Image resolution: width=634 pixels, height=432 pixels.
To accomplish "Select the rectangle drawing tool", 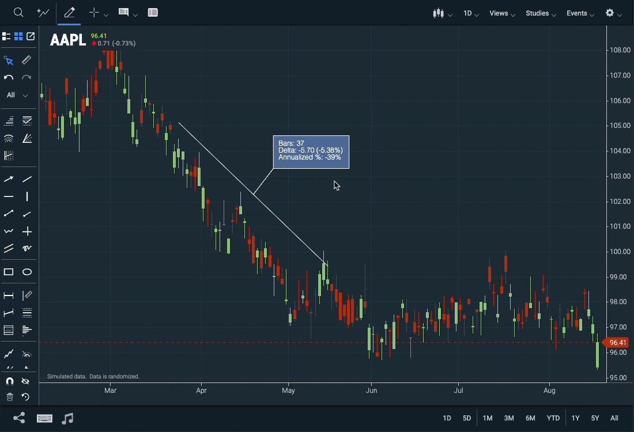I will click(9, 272).
